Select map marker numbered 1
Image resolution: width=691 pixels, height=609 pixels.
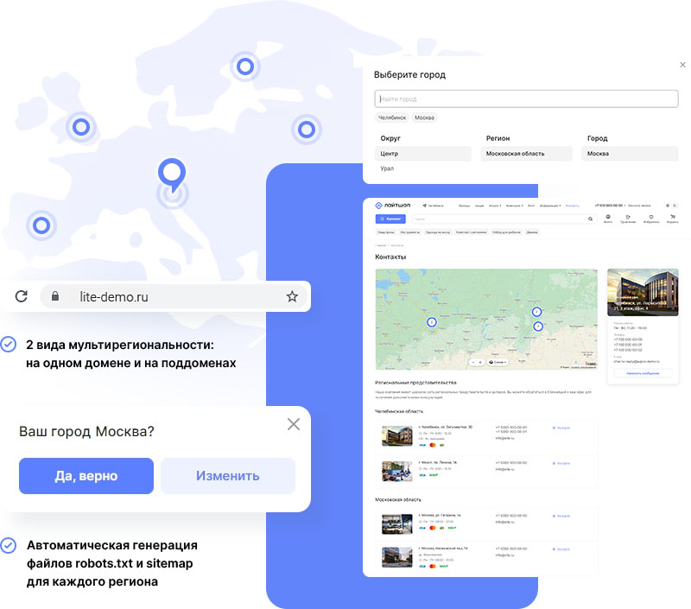click(x=536, y=311)
